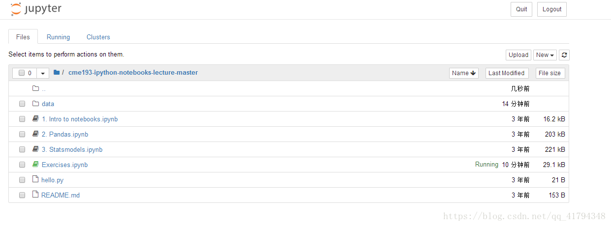
Task: Click the Jupyter logo in header
Action: coord(35,9)
